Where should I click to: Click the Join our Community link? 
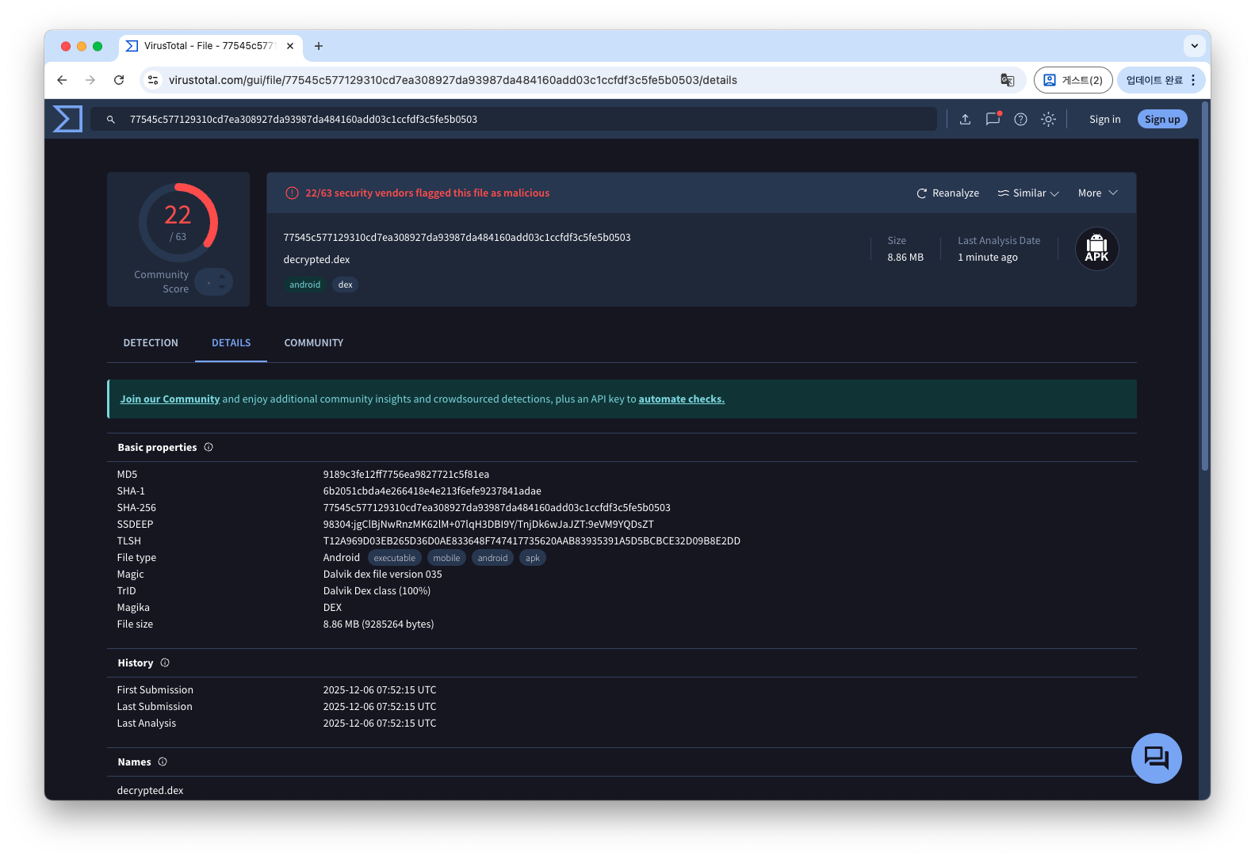click(x=170, y=399)
